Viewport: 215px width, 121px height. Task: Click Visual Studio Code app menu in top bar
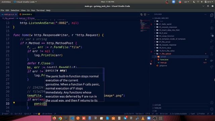pyautogui.click(x=26, y=2)
